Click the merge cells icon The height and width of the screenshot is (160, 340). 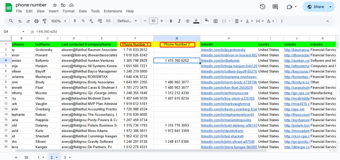click(224, 21)
